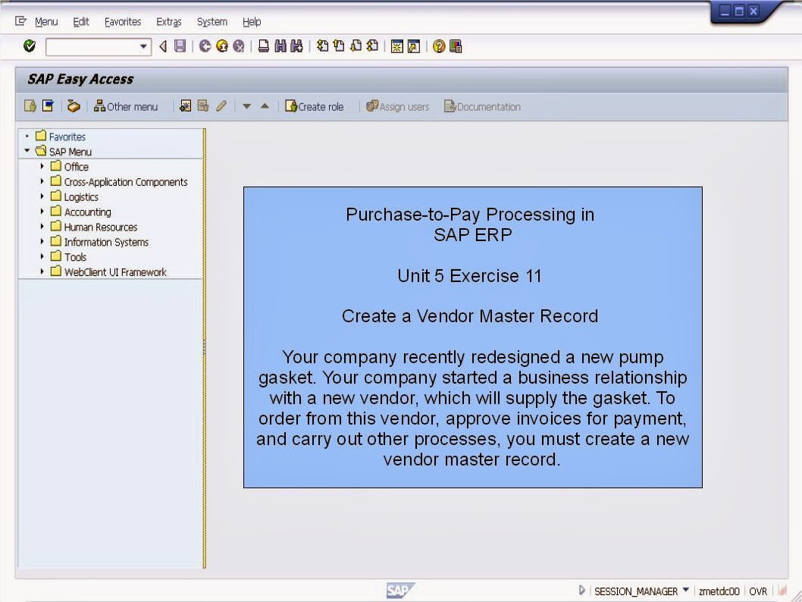Expand the Information Systems folder node
Viewport: 802px width, 602px height.
(42, 241)
